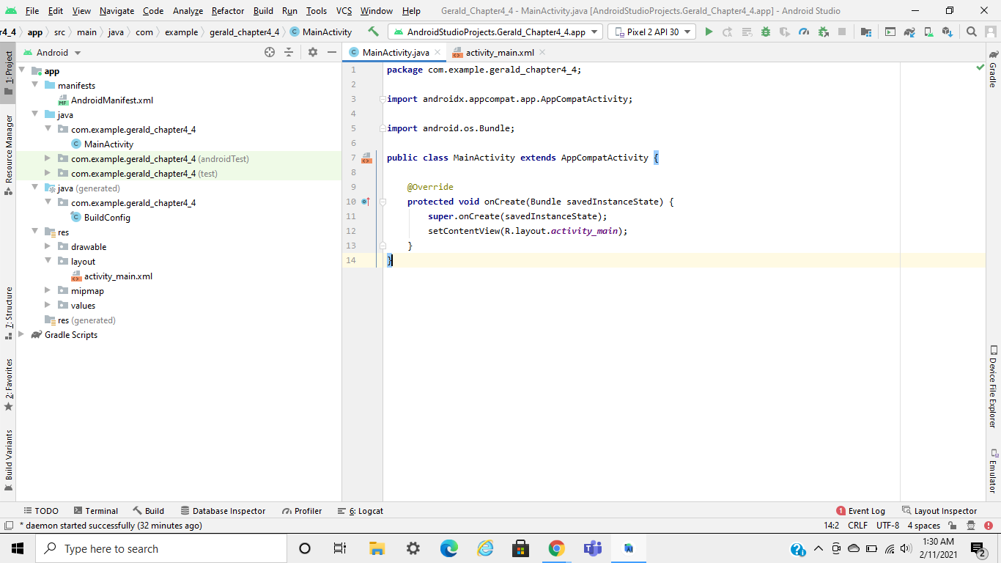The height and width of the screenshot is (563, 1001).
Task: Expand the drawable folder
Action: click(48, 246)
